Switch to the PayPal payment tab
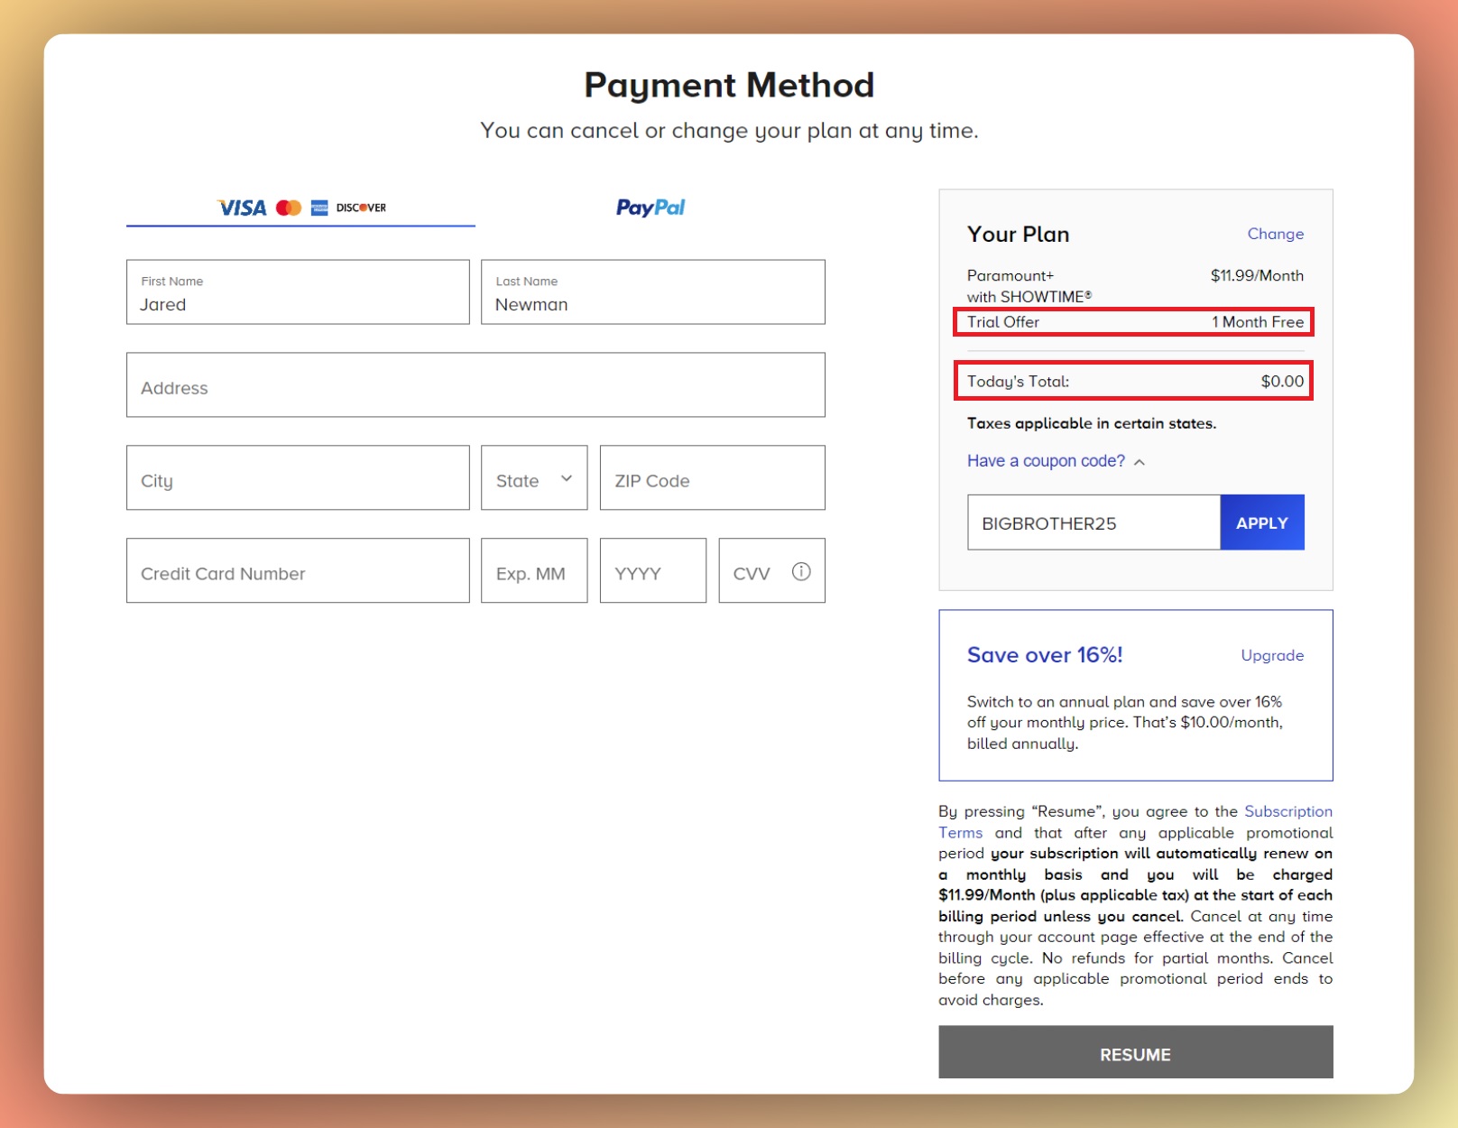 pos(651,207)
